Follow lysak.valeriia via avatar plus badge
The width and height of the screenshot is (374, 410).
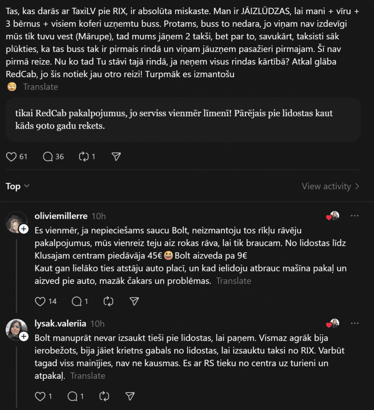pos(24,337)
